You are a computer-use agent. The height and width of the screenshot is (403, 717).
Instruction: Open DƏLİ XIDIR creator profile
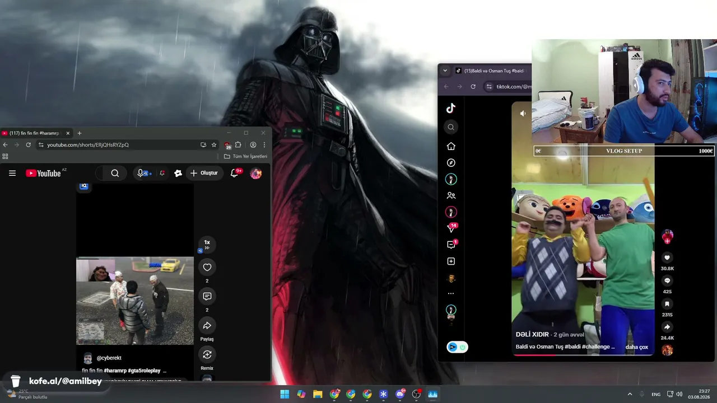[x=532, y=335]
